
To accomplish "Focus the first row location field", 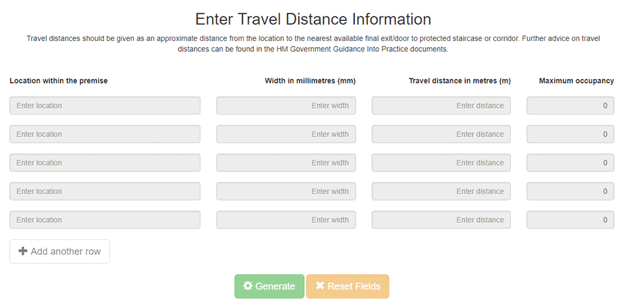I will tap(105, 105).
